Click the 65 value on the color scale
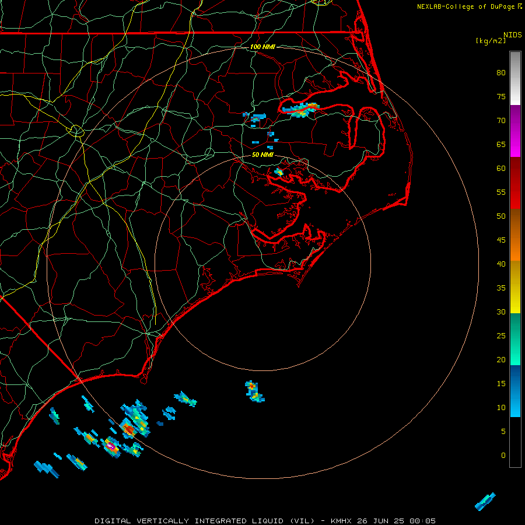The height and width of the screenshot is (525, 525). 501,145
